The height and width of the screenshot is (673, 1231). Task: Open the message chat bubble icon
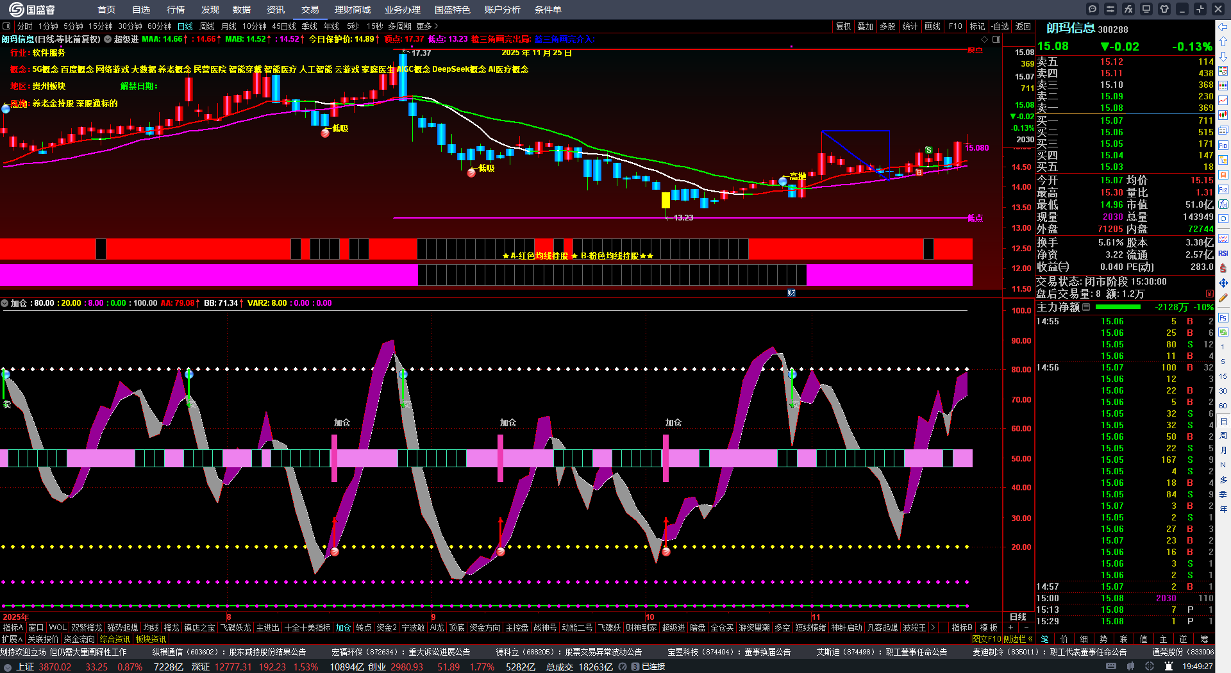point(1093,9)
